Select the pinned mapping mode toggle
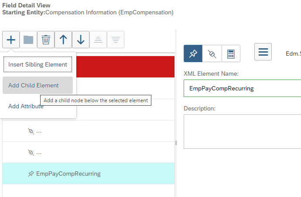 pos(193,53)
